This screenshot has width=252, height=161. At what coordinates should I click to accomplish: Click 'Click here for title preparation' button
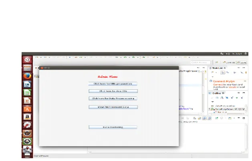click(x=113, y=84)
